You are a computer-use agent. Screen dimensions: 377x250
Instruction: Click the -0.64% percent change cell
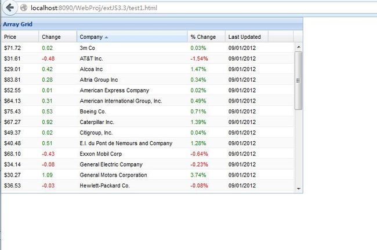point(199,153)
